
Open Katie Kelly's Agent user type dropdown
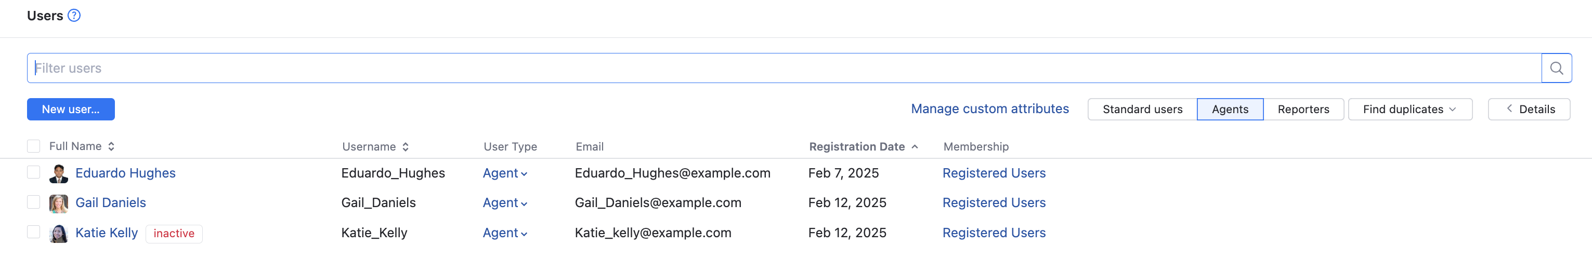pos(505,233)
